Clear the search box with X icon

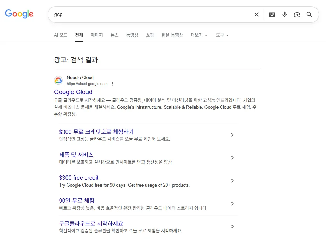[x=256, y=15]
